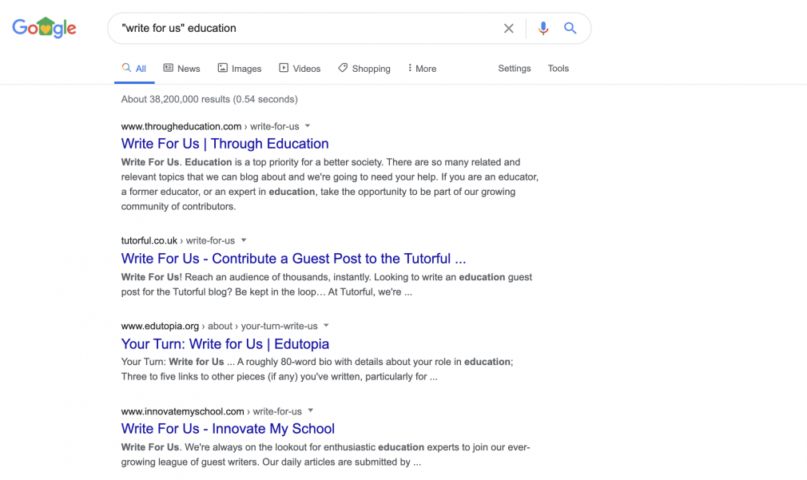The width and height of the screenshot is (807, 480).
Task: Open search Settings
Action: click(x=514, y=69)
